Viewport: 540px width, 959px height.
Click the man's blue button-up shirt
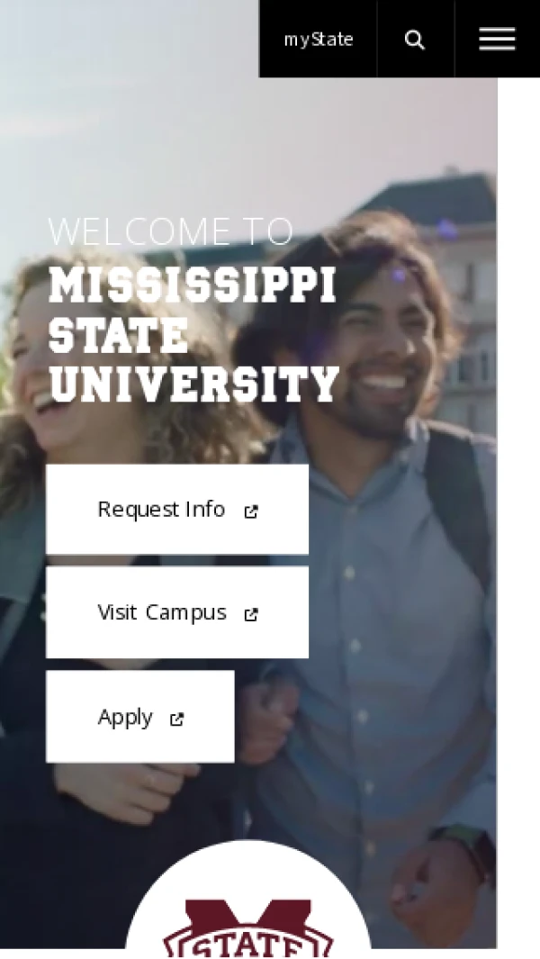point(379,642)
